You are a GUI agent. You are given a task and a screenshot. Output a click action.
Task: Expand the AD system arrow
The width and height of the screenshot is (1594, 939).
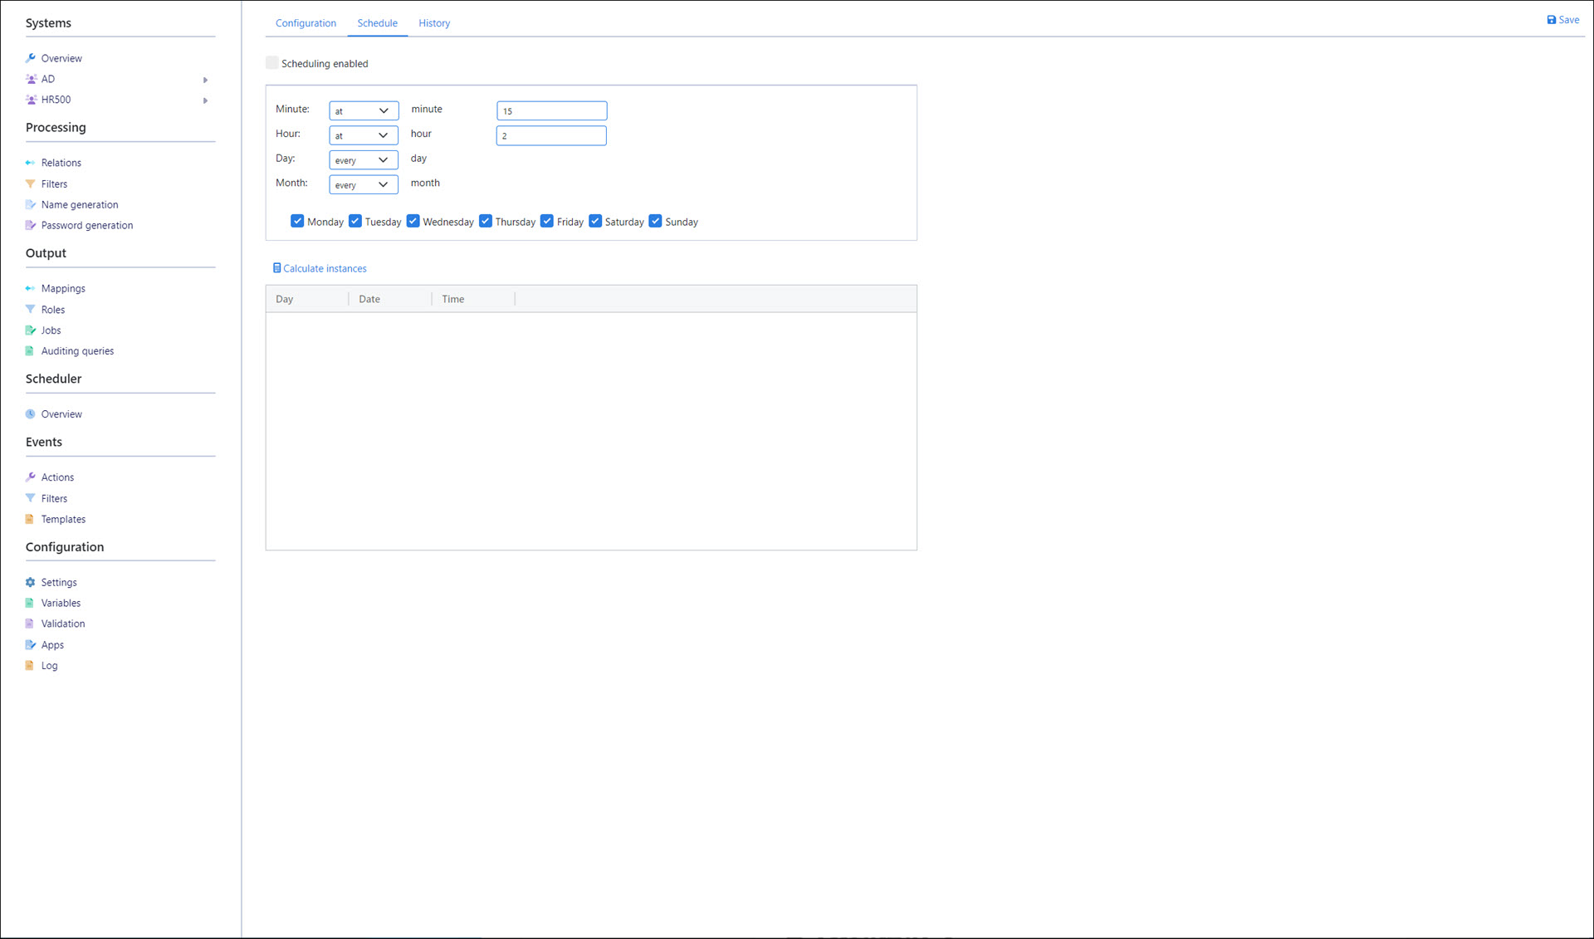(x=205, y=80)
